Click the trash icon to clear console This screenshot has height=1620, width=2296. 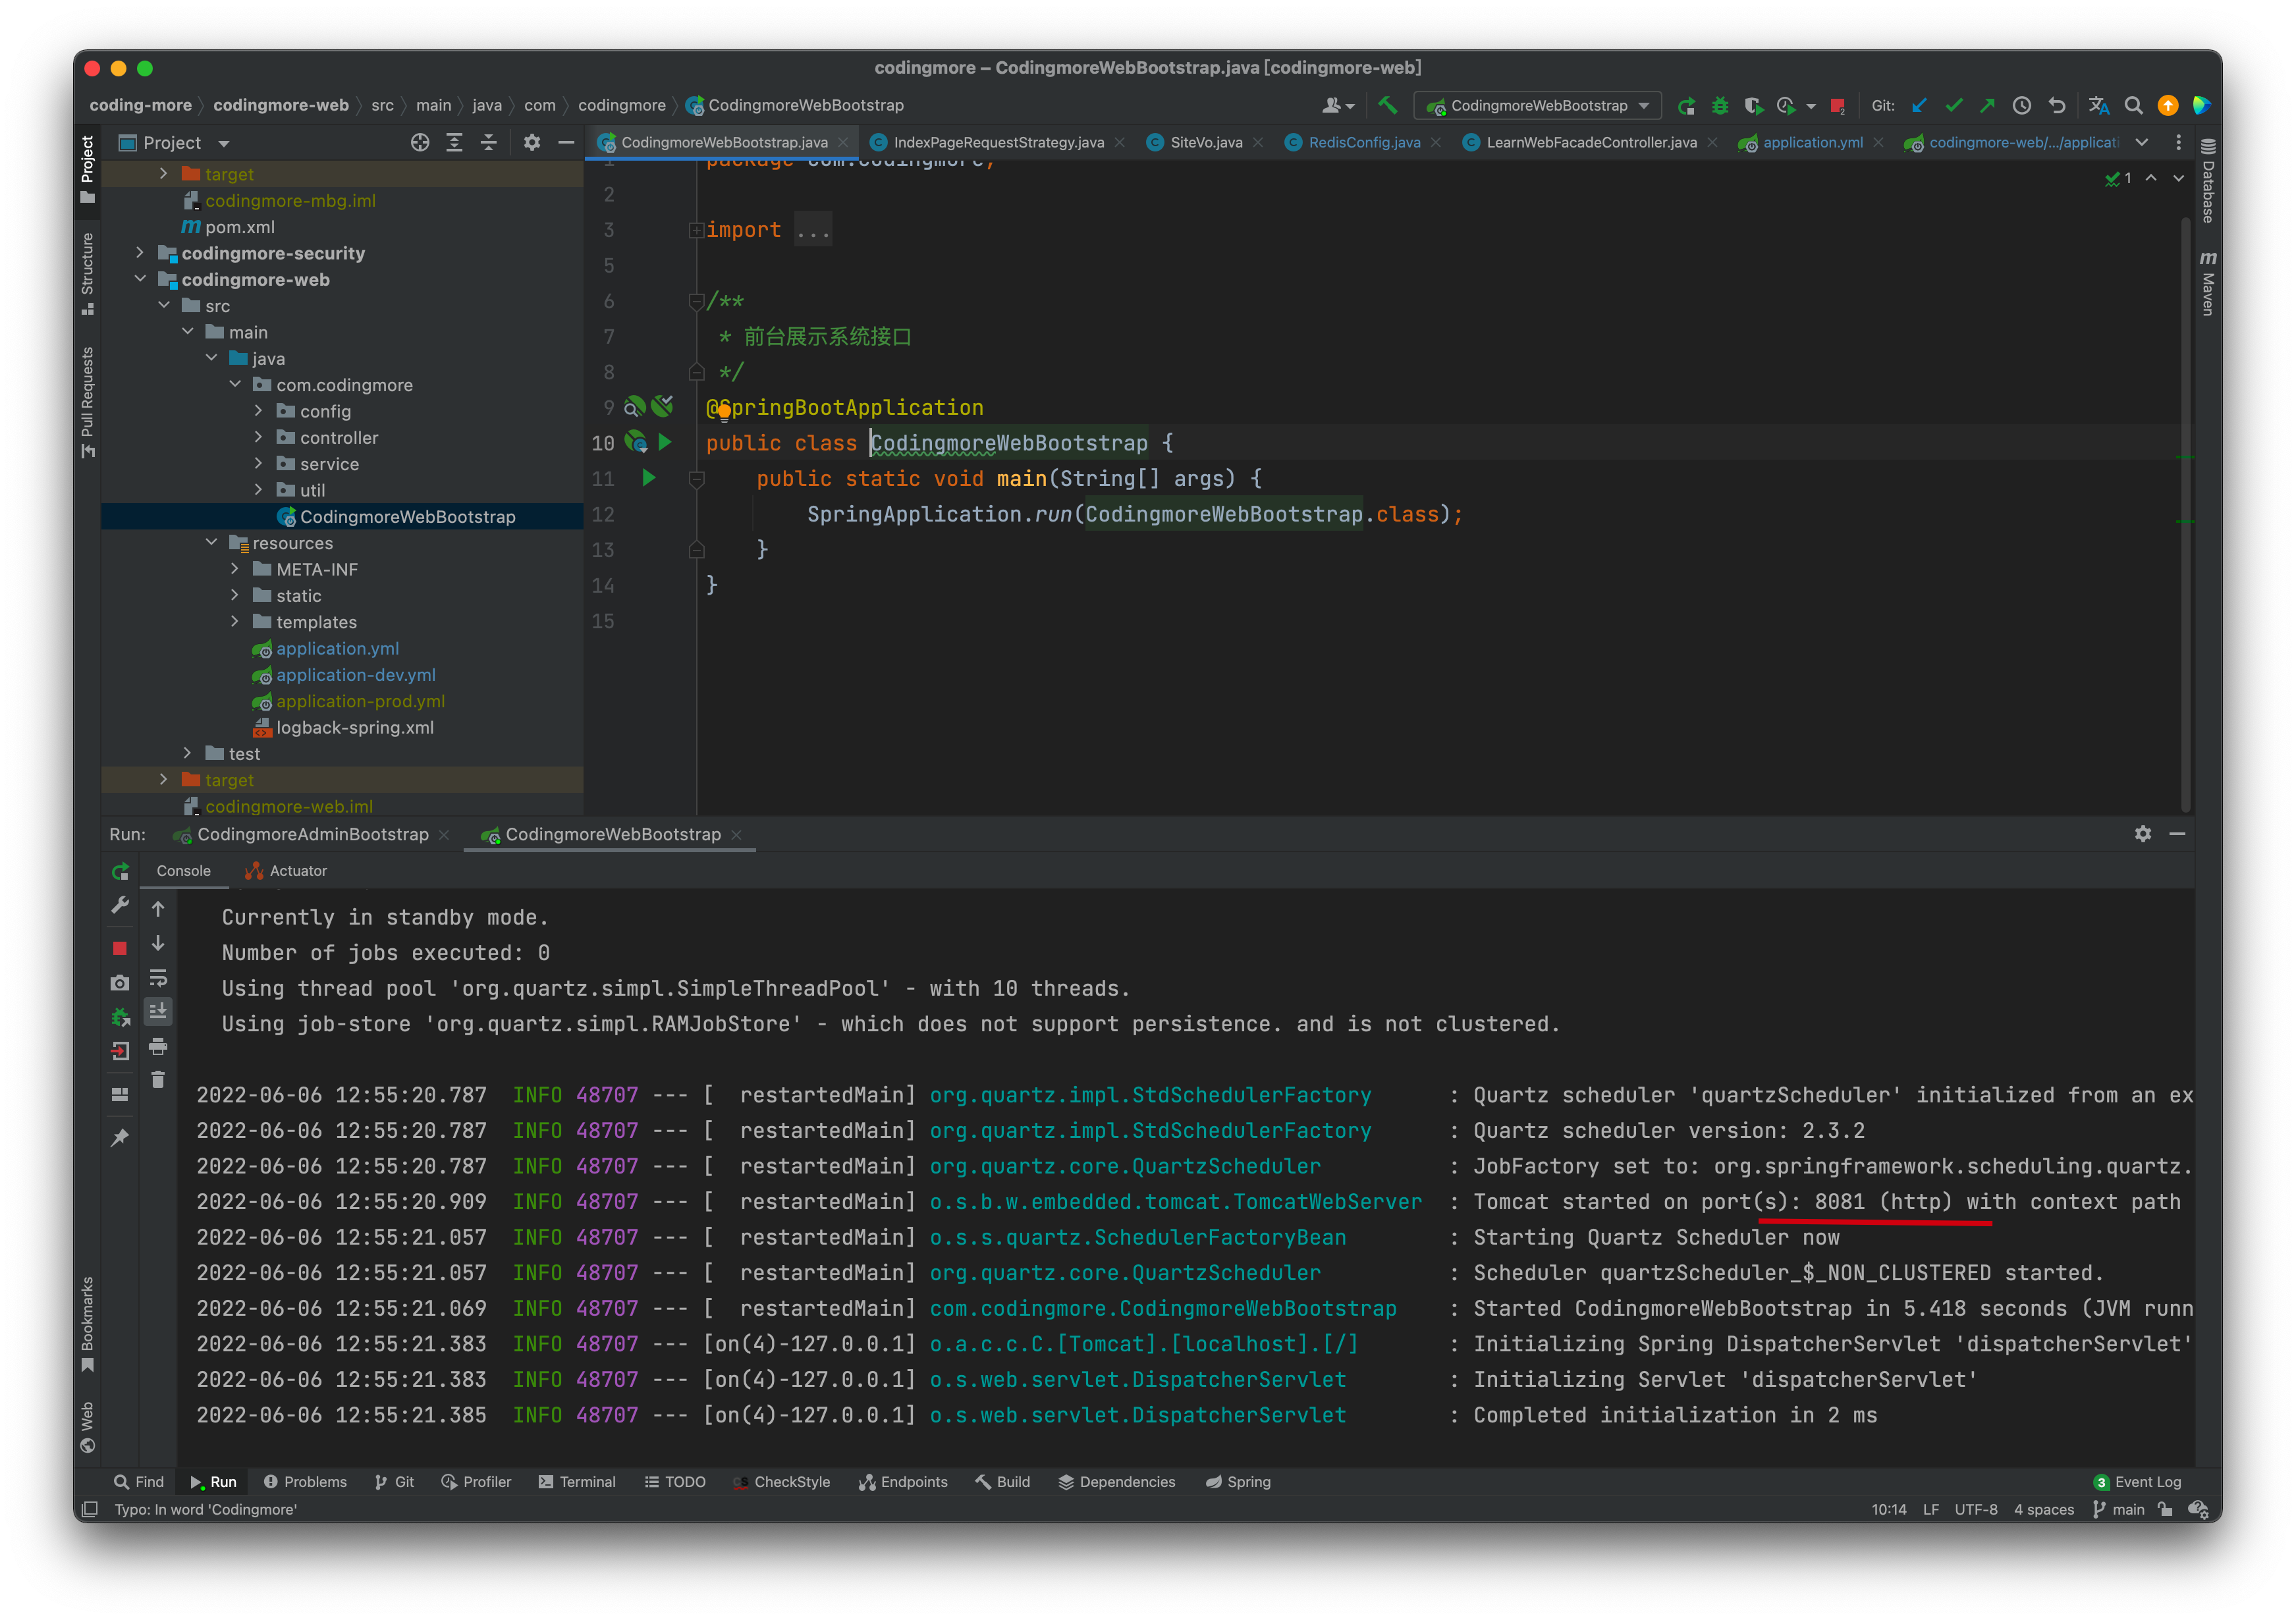(x=158, y=1080)
